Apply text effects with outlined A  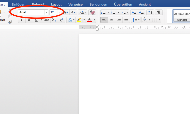70,20
